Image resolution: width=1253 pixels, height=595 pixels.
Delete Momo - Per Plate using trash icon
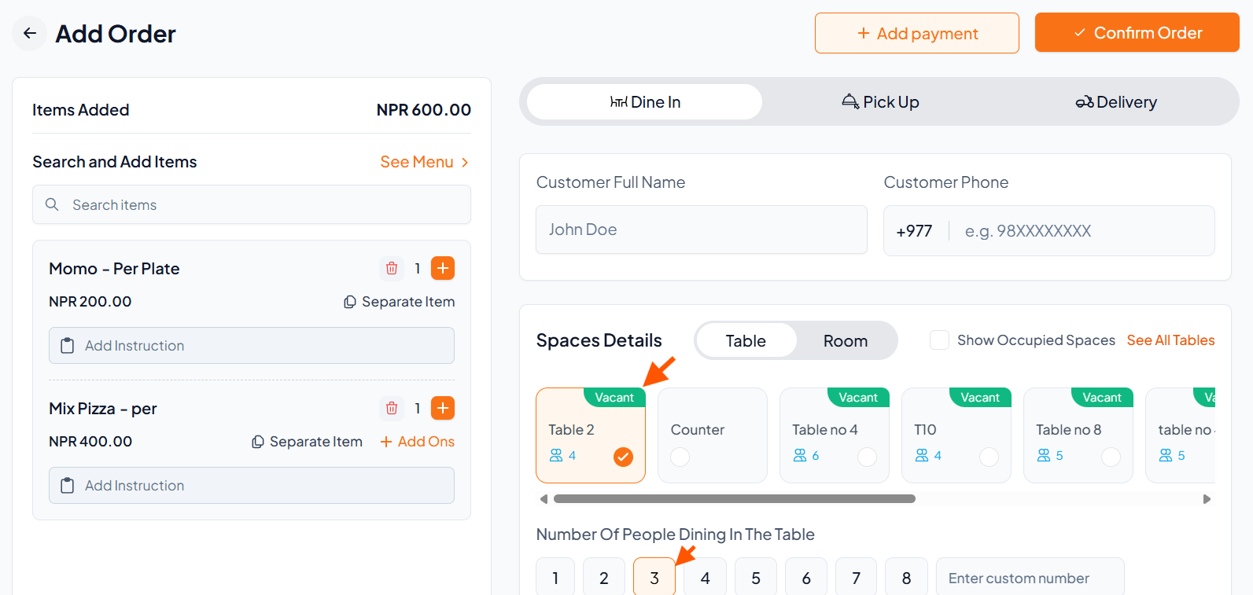click(x=392, y=268)
